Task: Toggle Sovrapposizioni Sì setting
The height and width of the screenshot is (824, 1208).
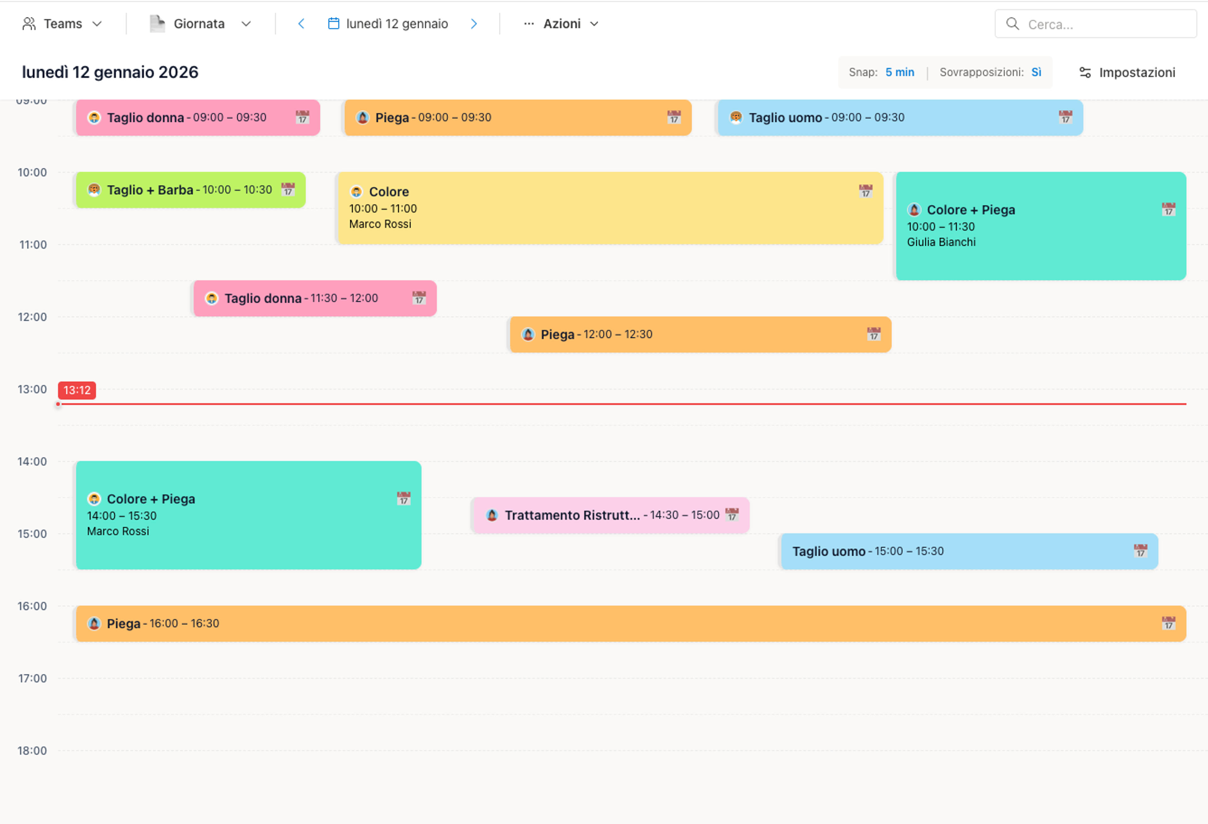Action: [x=1036, y=72]
